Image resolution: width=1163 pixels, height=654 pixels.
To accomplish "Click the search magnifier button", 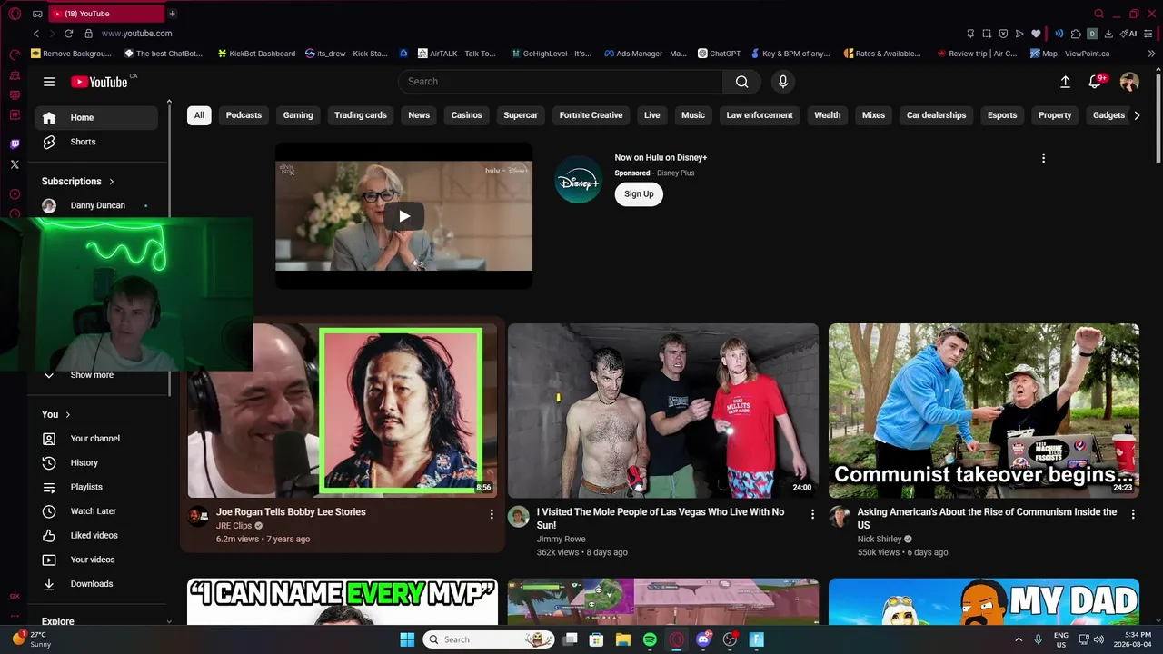I will (x=742, y=82).
